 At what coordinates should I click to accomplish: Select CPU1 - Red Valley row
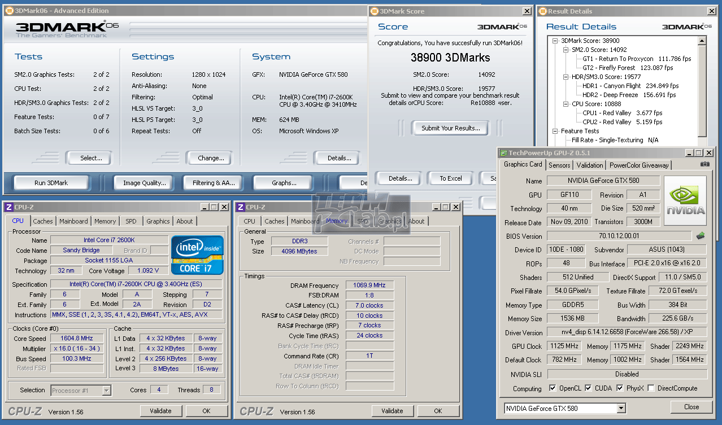[x=622, y=113]
